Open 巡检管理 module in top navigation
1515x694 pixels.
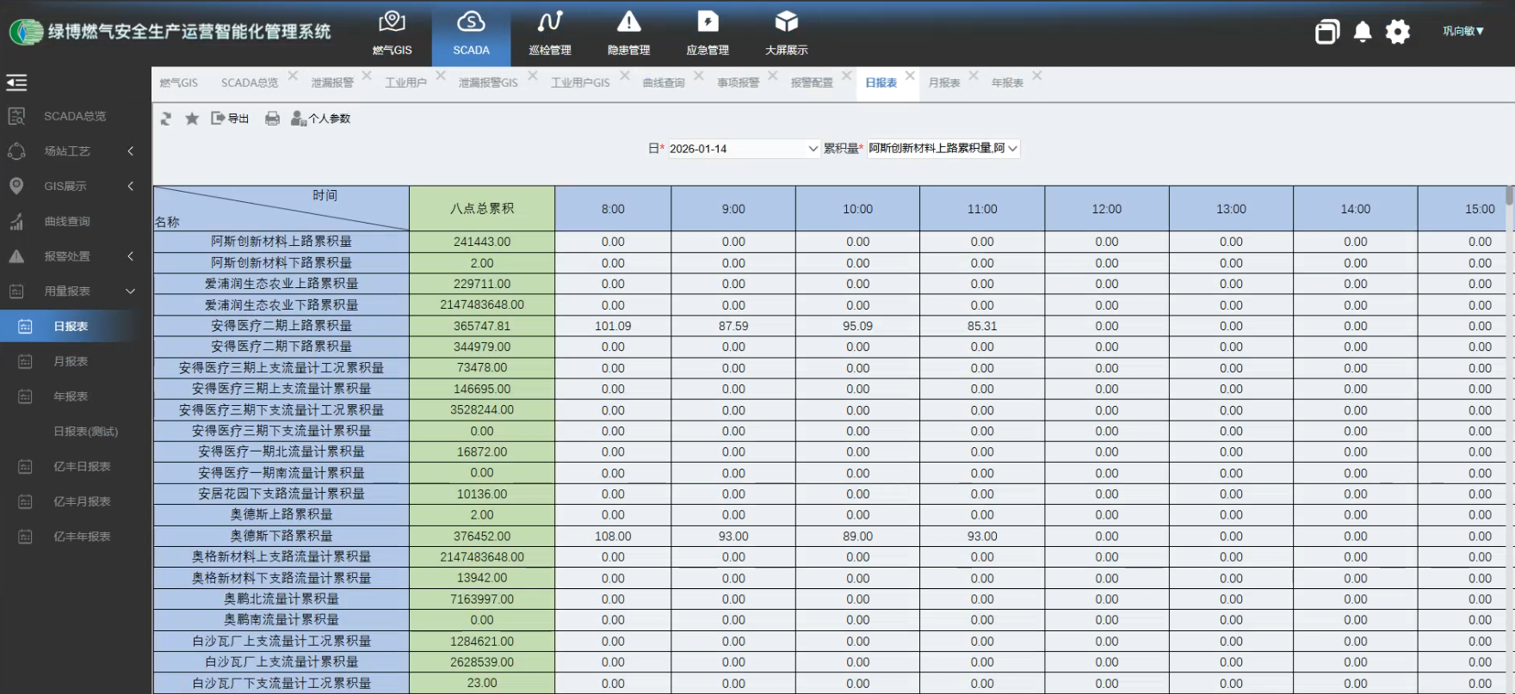(550, 34)
